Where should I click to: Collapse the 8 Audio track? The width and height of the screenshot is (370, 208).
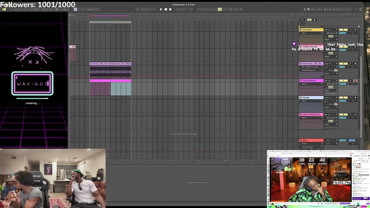(x=301, y=98)
